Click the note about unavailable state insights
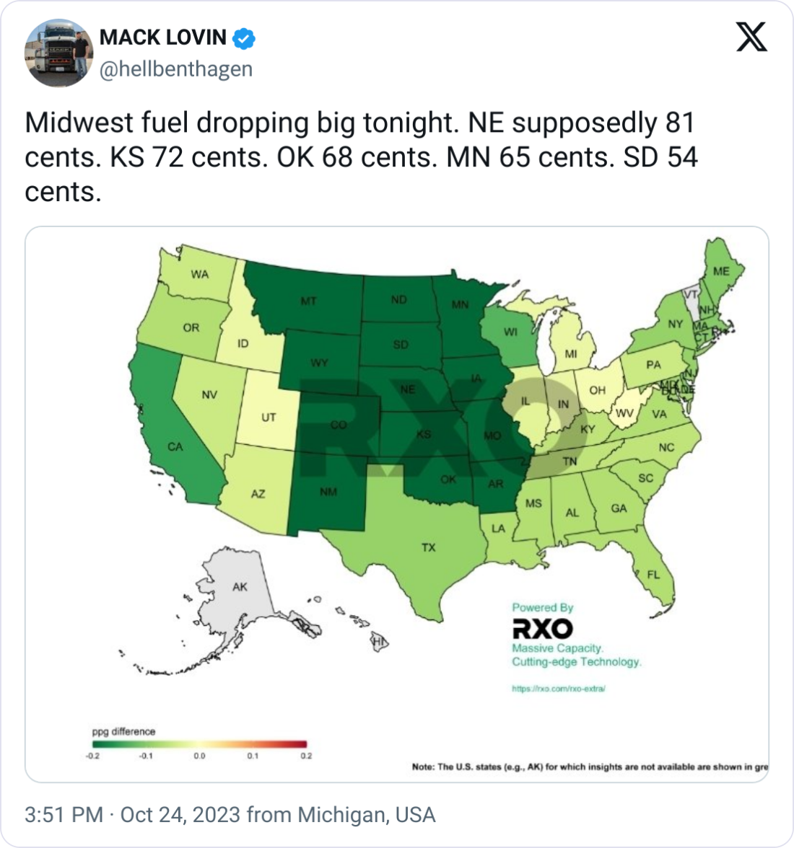The image size is (794, 848). click(x=589, y=767)
